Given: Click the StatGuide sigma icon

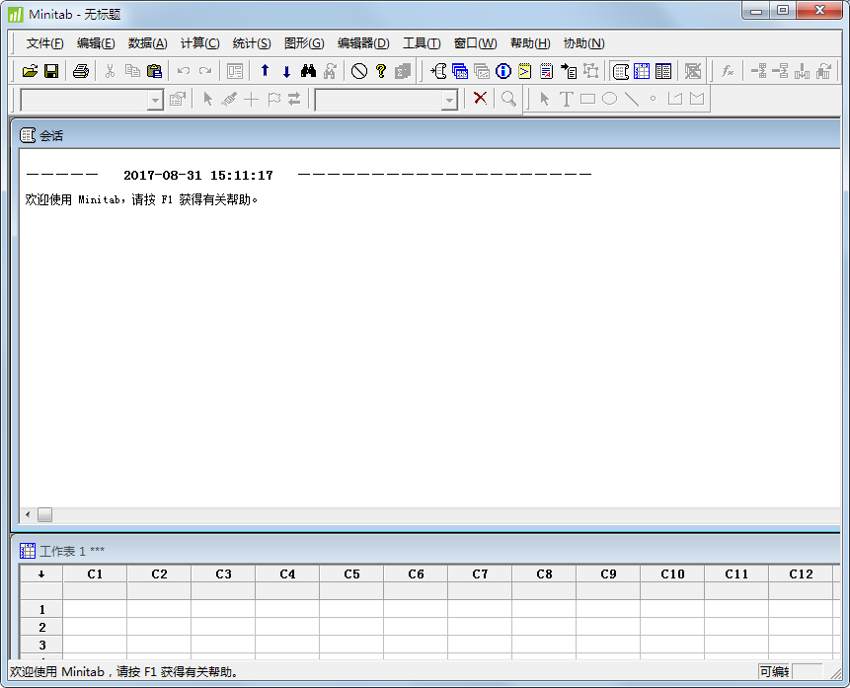Looking at the screenshot, I should [403, 71].
